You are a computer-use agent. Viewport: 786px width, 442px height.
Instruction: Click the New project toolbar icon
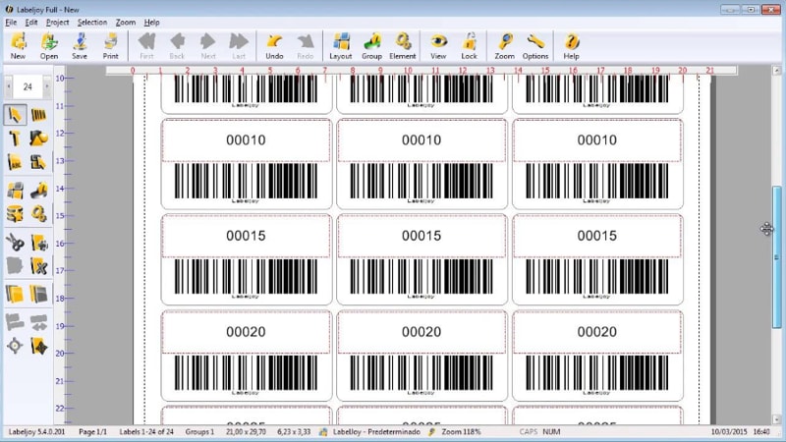[x=18, y=46]
